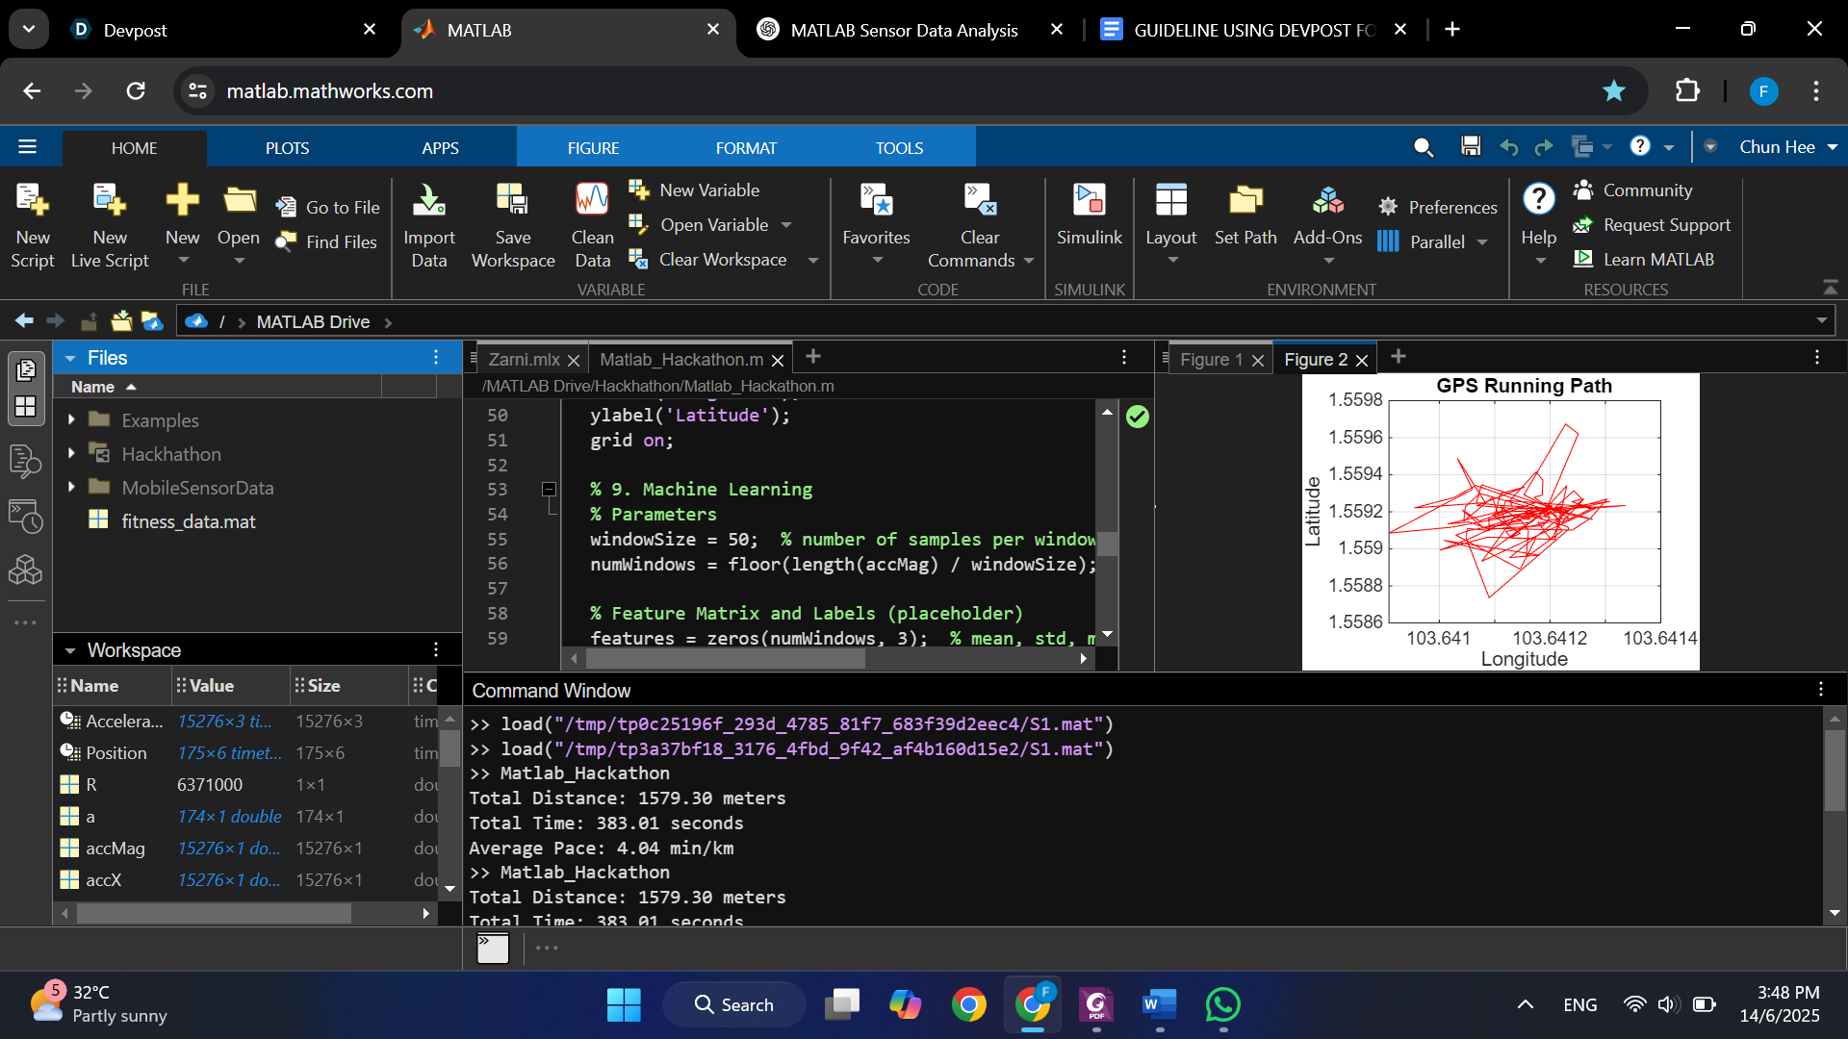Open the Layout options icon
Viewport: 1848px width, 1039px height.
pyautogui.click(x=1170, y=200)
